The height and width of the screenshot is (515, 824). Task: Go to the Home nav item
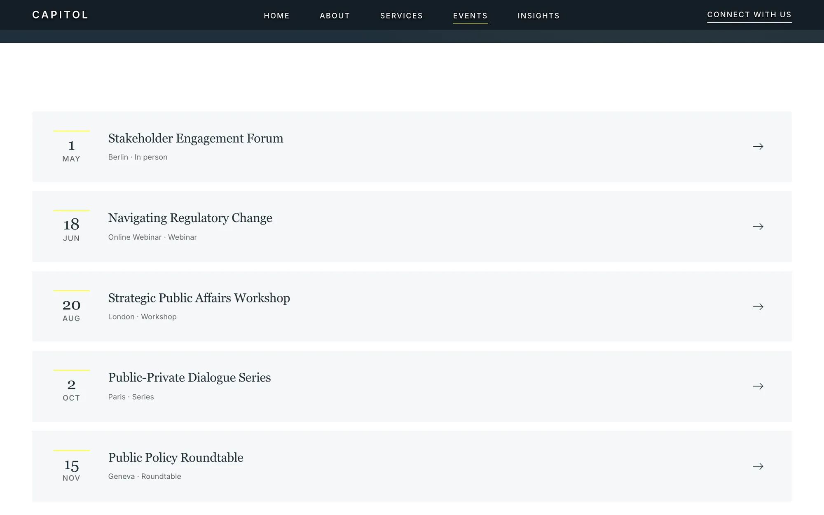[276, 16]
